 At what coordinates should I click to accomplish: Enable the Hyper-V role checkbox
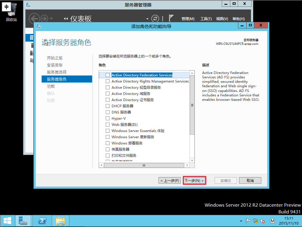point(108,118)
